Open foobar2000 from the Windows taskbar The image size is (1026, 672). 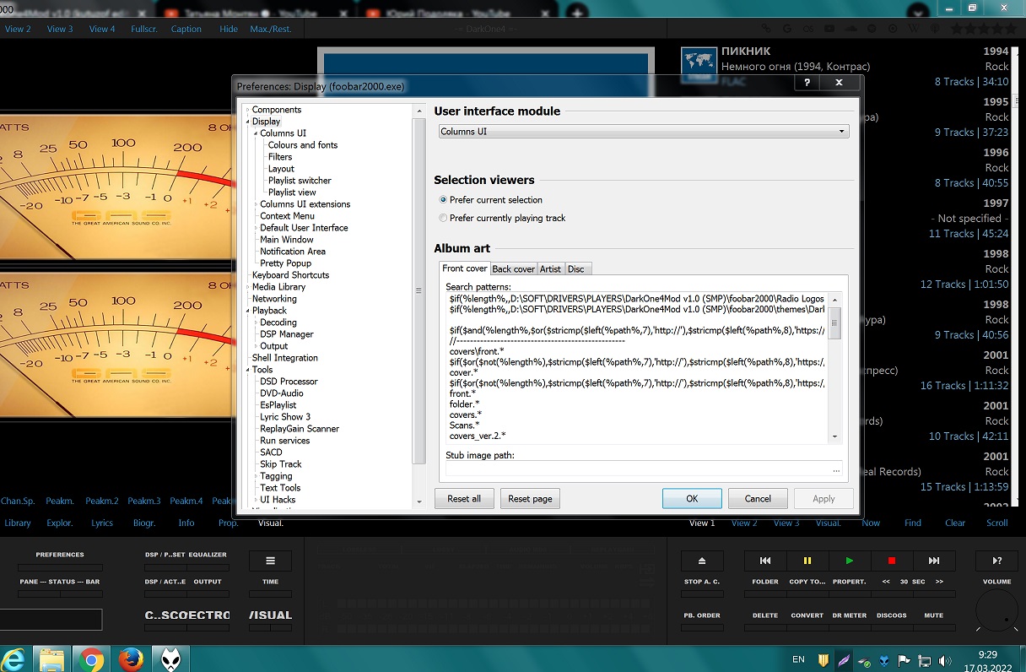pos(172,658)
